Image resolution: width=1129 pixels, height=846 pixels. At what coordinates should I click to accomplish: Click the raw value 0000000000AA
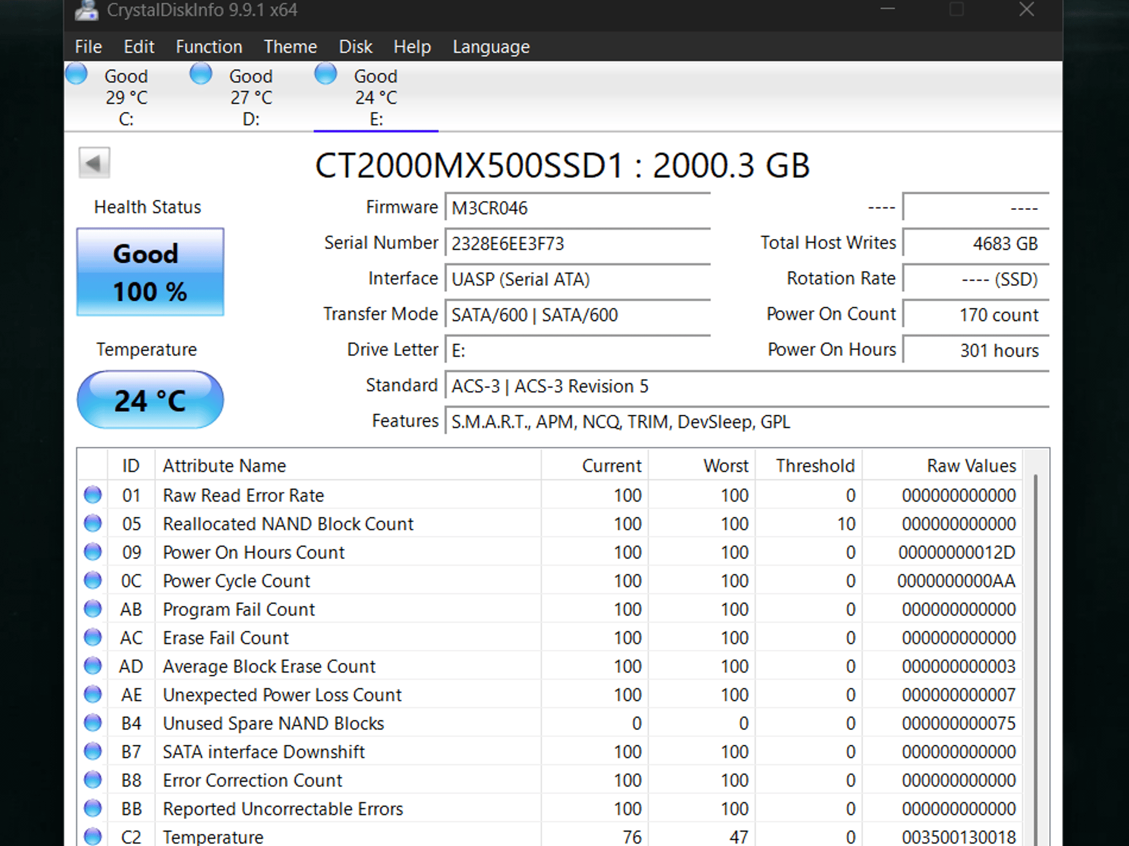pyautogui.click(x=956, y=581)
